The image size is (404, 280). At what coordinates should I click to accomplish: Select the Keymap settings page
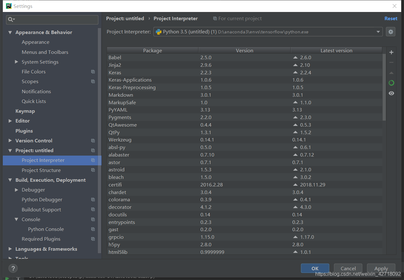(x=25, y=111)
